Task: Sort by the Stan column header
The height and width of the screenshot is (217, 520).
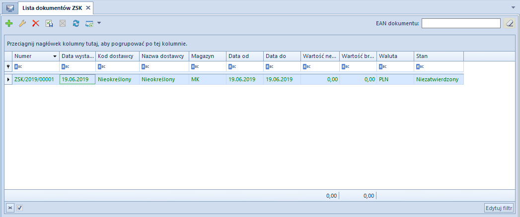Action: pos(439,56)
